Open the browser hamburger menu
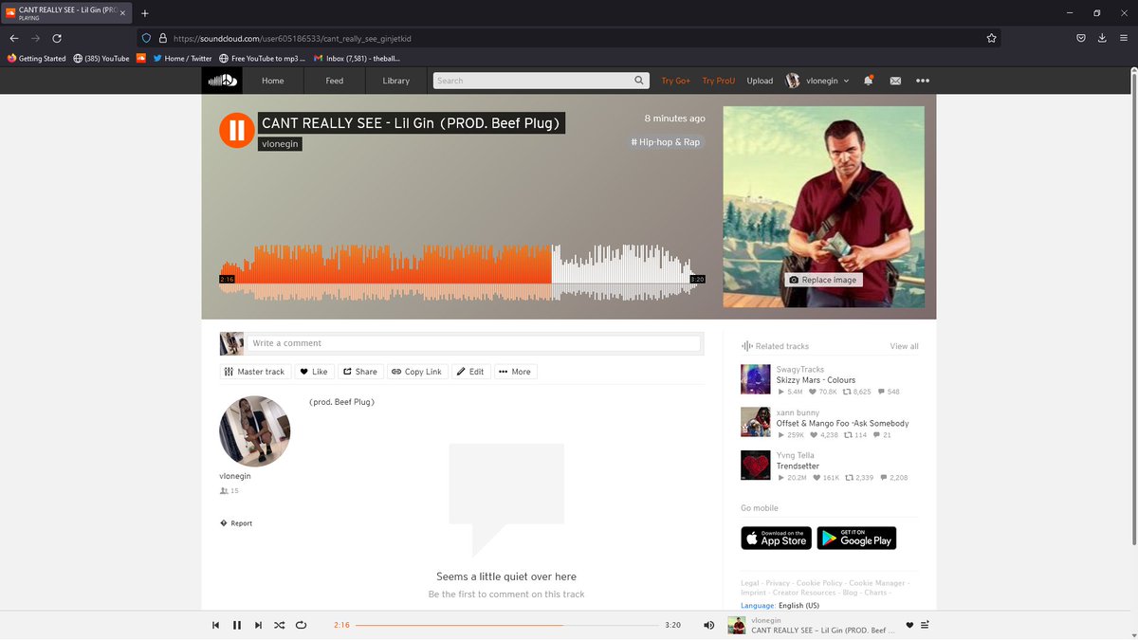This screenshot has height=640, width=1138. pyautogui.click(x=1124, y=38)
